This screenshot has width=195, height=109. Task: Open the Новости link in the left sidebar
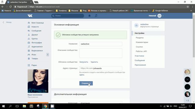pos(35,27)
